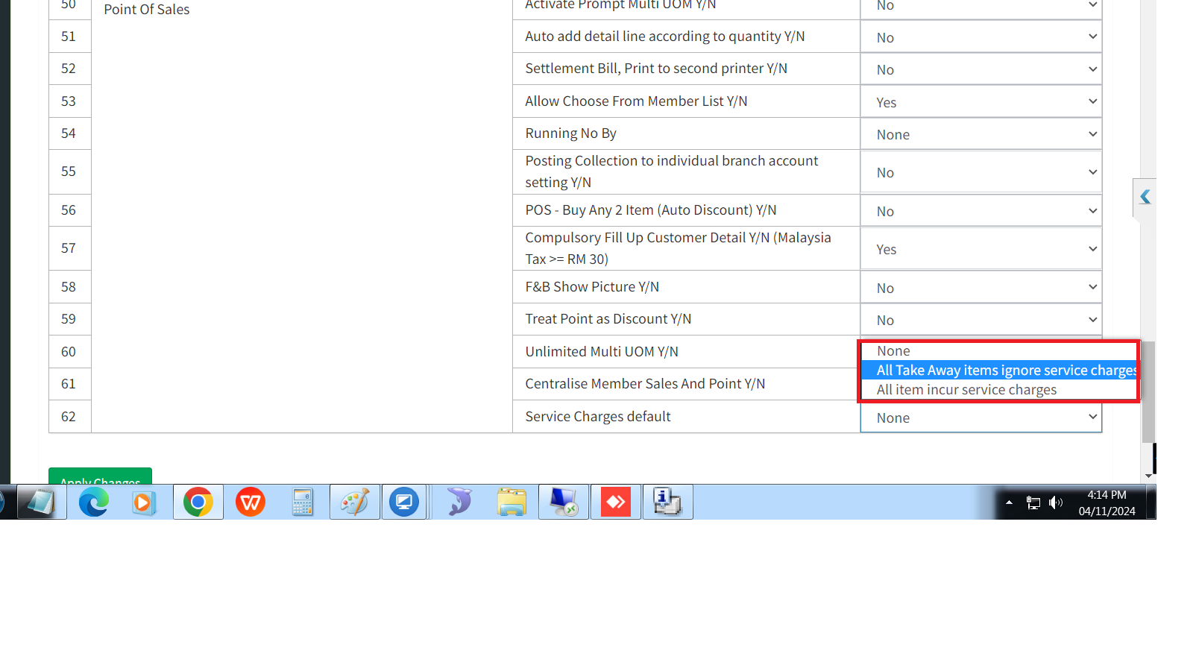Open the Calculator app in taskbar
This screenshot has width=1193, height=671.
point(303,503)
